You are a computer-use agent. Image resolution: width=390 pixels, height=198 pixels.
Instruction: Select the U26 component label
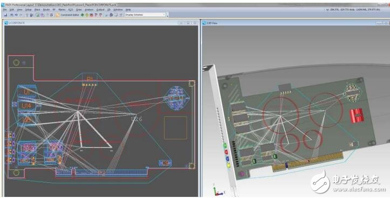[136, 119]
